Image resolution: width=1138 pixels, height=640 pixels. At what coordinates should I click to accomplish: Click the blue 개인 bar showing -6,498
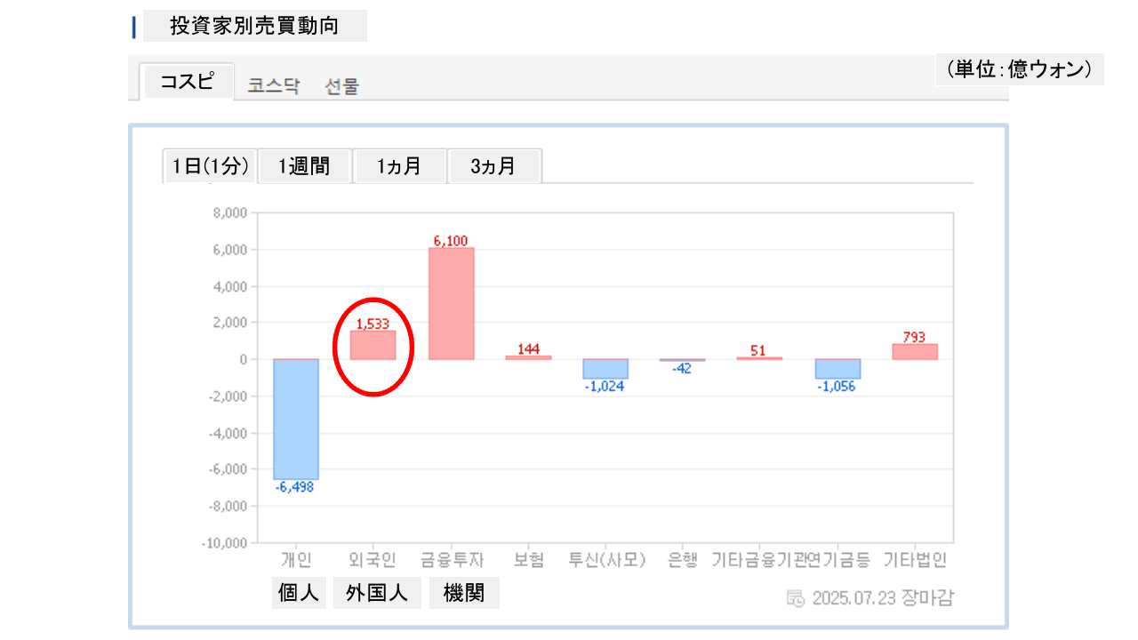click(x=296, y=419)
